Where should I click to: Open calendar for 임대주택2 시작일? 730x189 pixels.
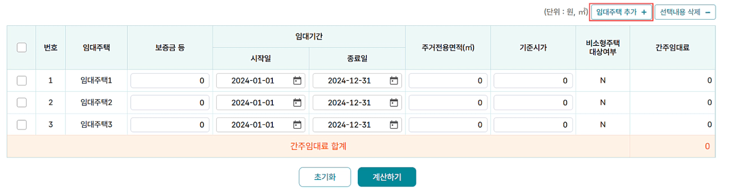pos(297,102)
